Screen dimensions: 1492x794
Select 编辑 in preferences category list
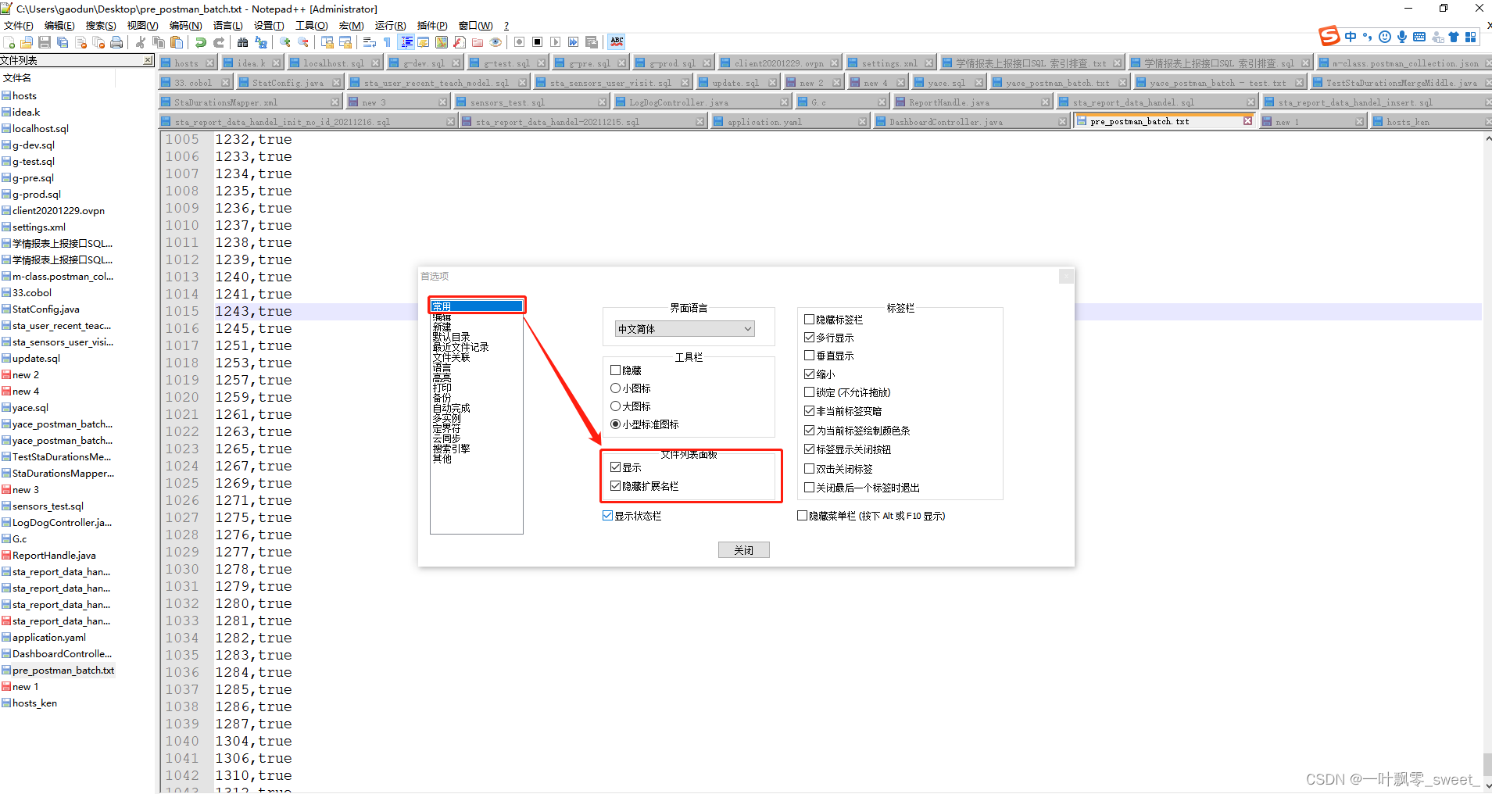(x=442, y=317)
